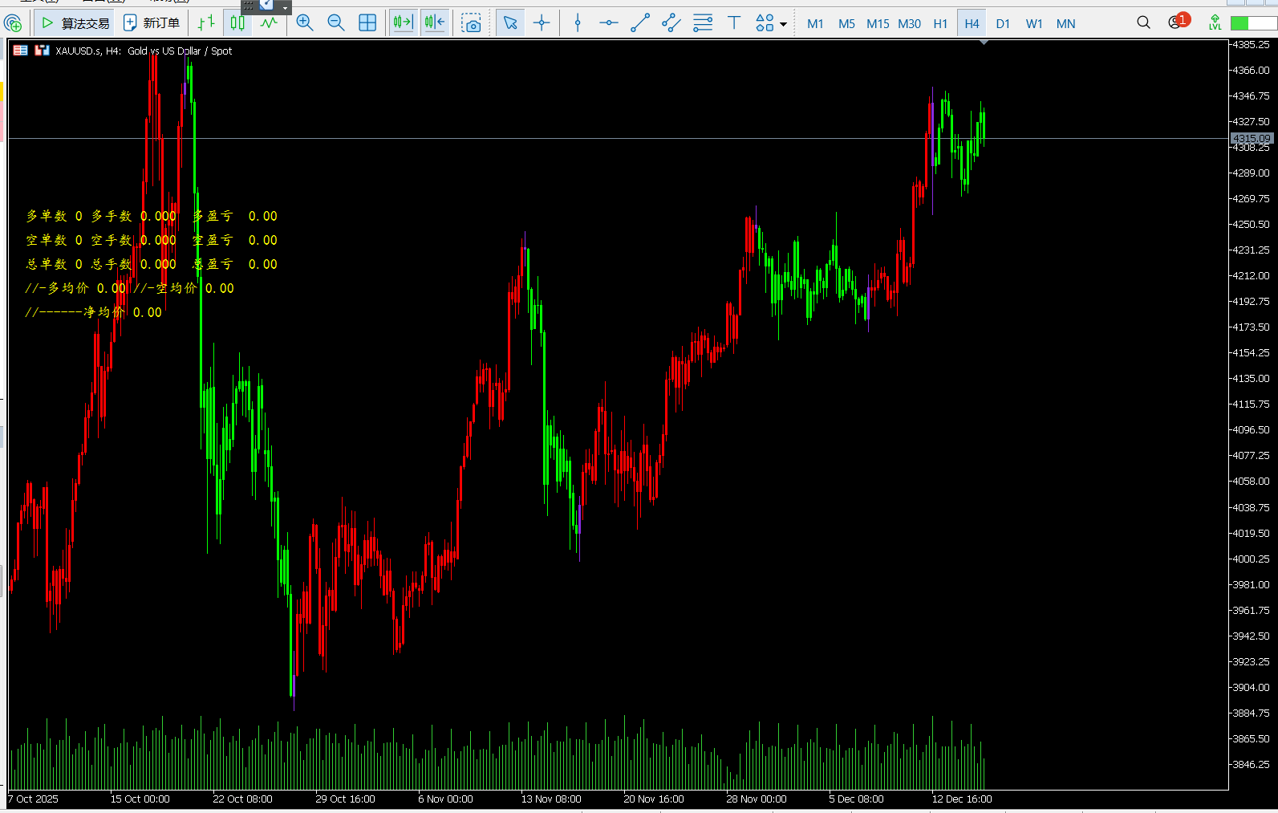
Task: Click the chart shift triangle marker
Action: tap(984, 43)
